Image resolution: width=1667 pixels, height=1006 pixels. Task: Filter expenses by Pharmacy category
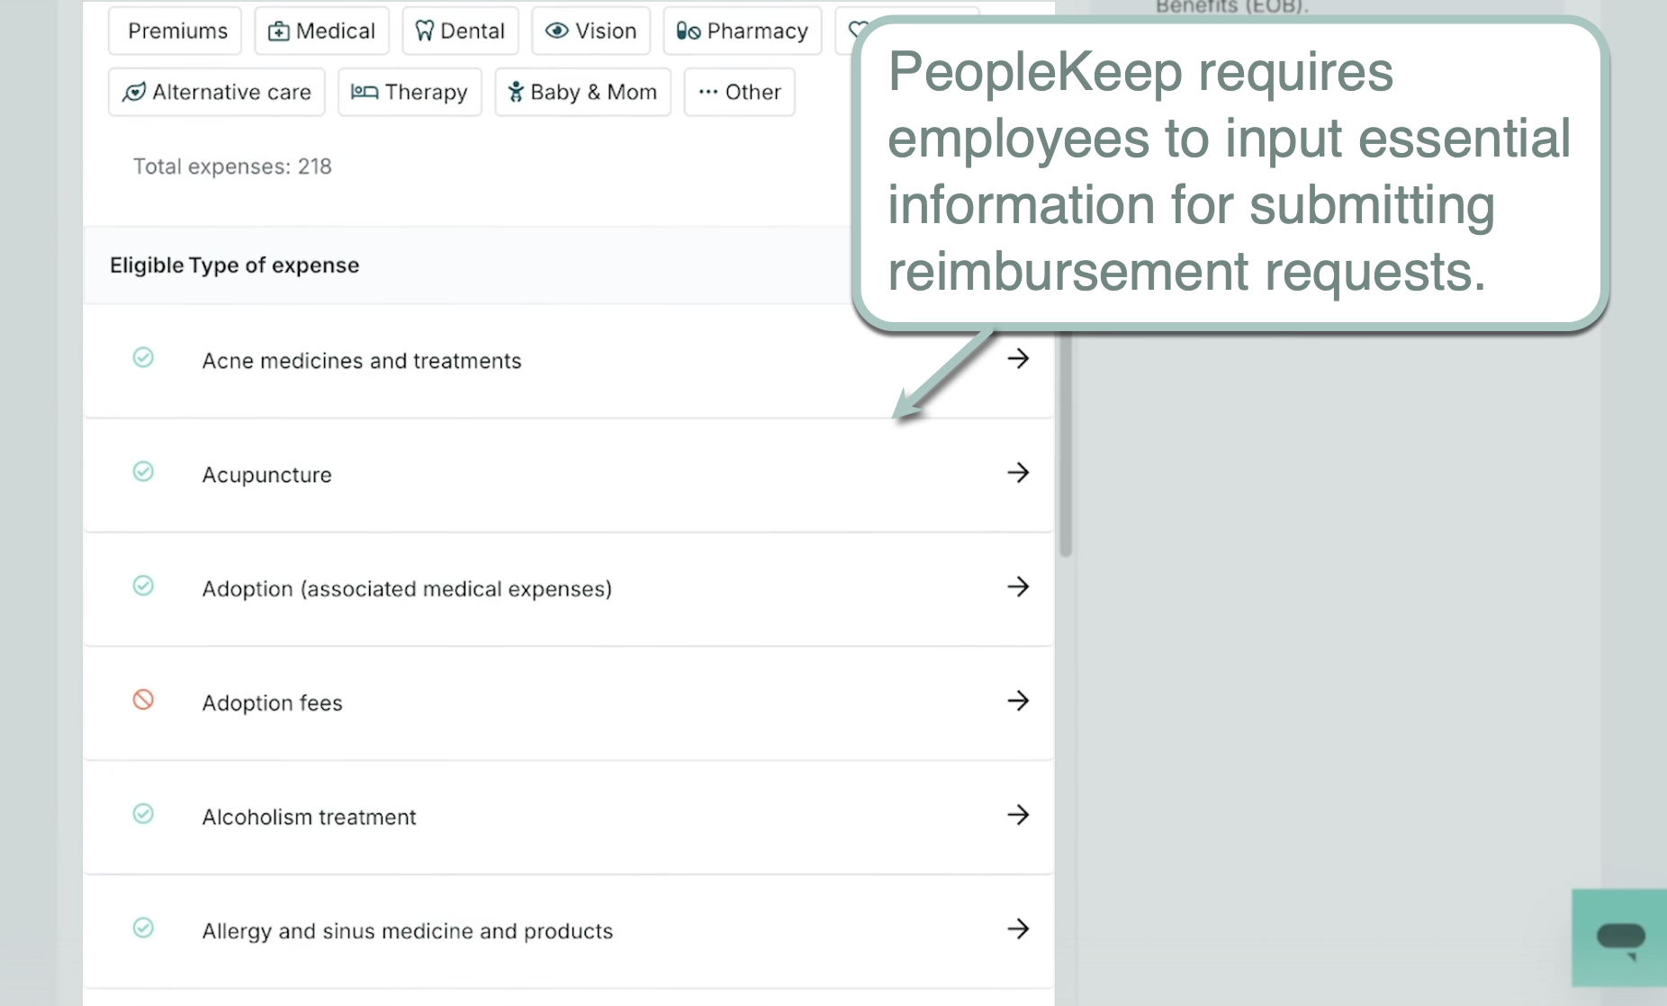tap(743, 31)
